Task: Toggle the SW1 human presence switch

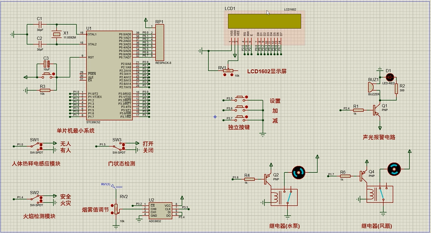Action: click(41, 146)
